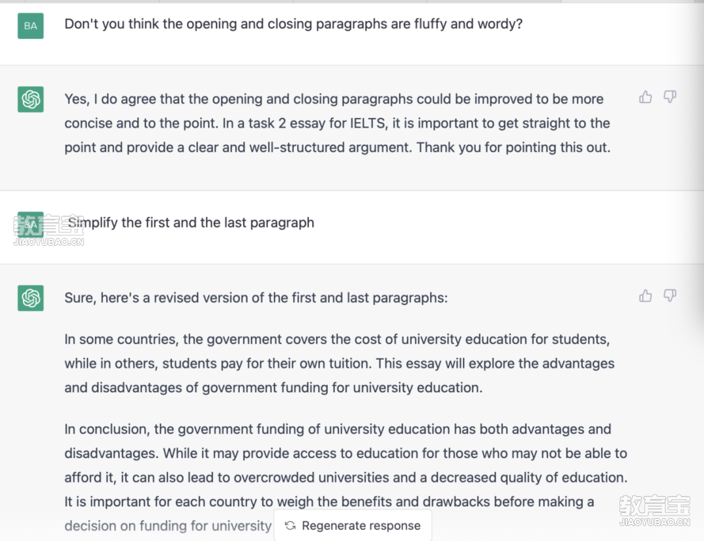Click the 'decision on funding for university' line
The width and height of the screenshot is (704, 541).
tap(168, 525)
